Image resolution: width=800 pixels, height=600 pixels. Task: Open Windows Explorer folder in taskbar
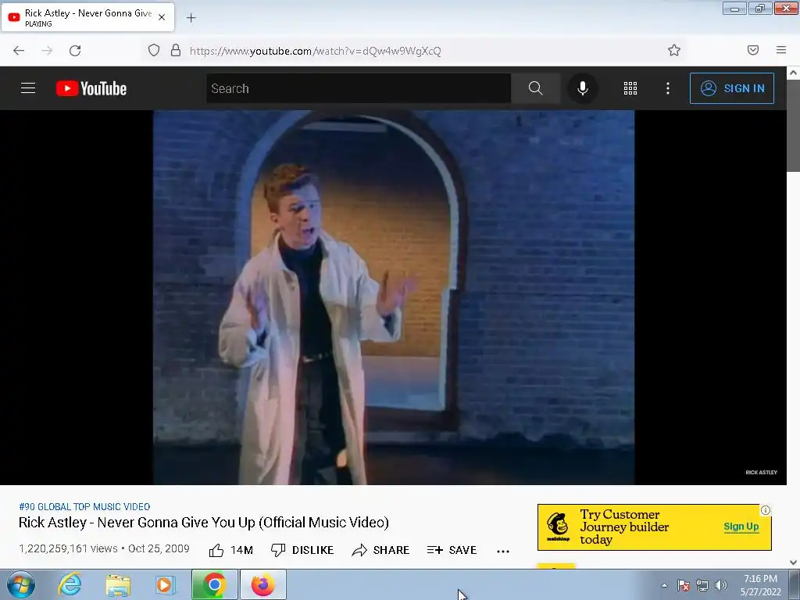point(118,584)
